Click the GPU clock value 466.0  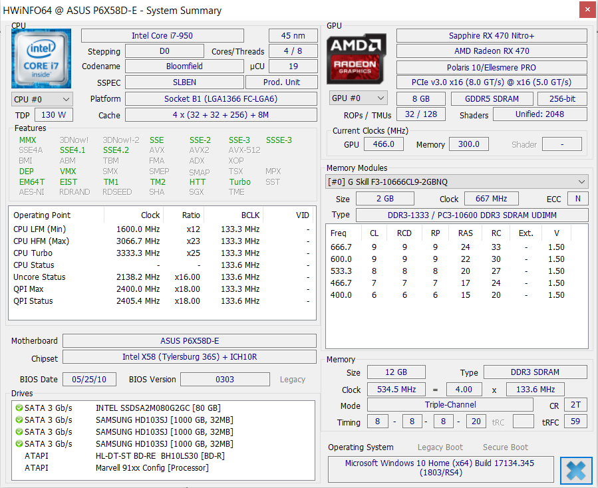(x=383, y=144)
